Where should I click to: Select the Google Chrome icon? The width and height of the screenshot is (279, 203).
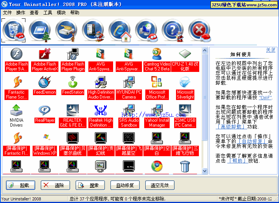[x=157, y=166]
